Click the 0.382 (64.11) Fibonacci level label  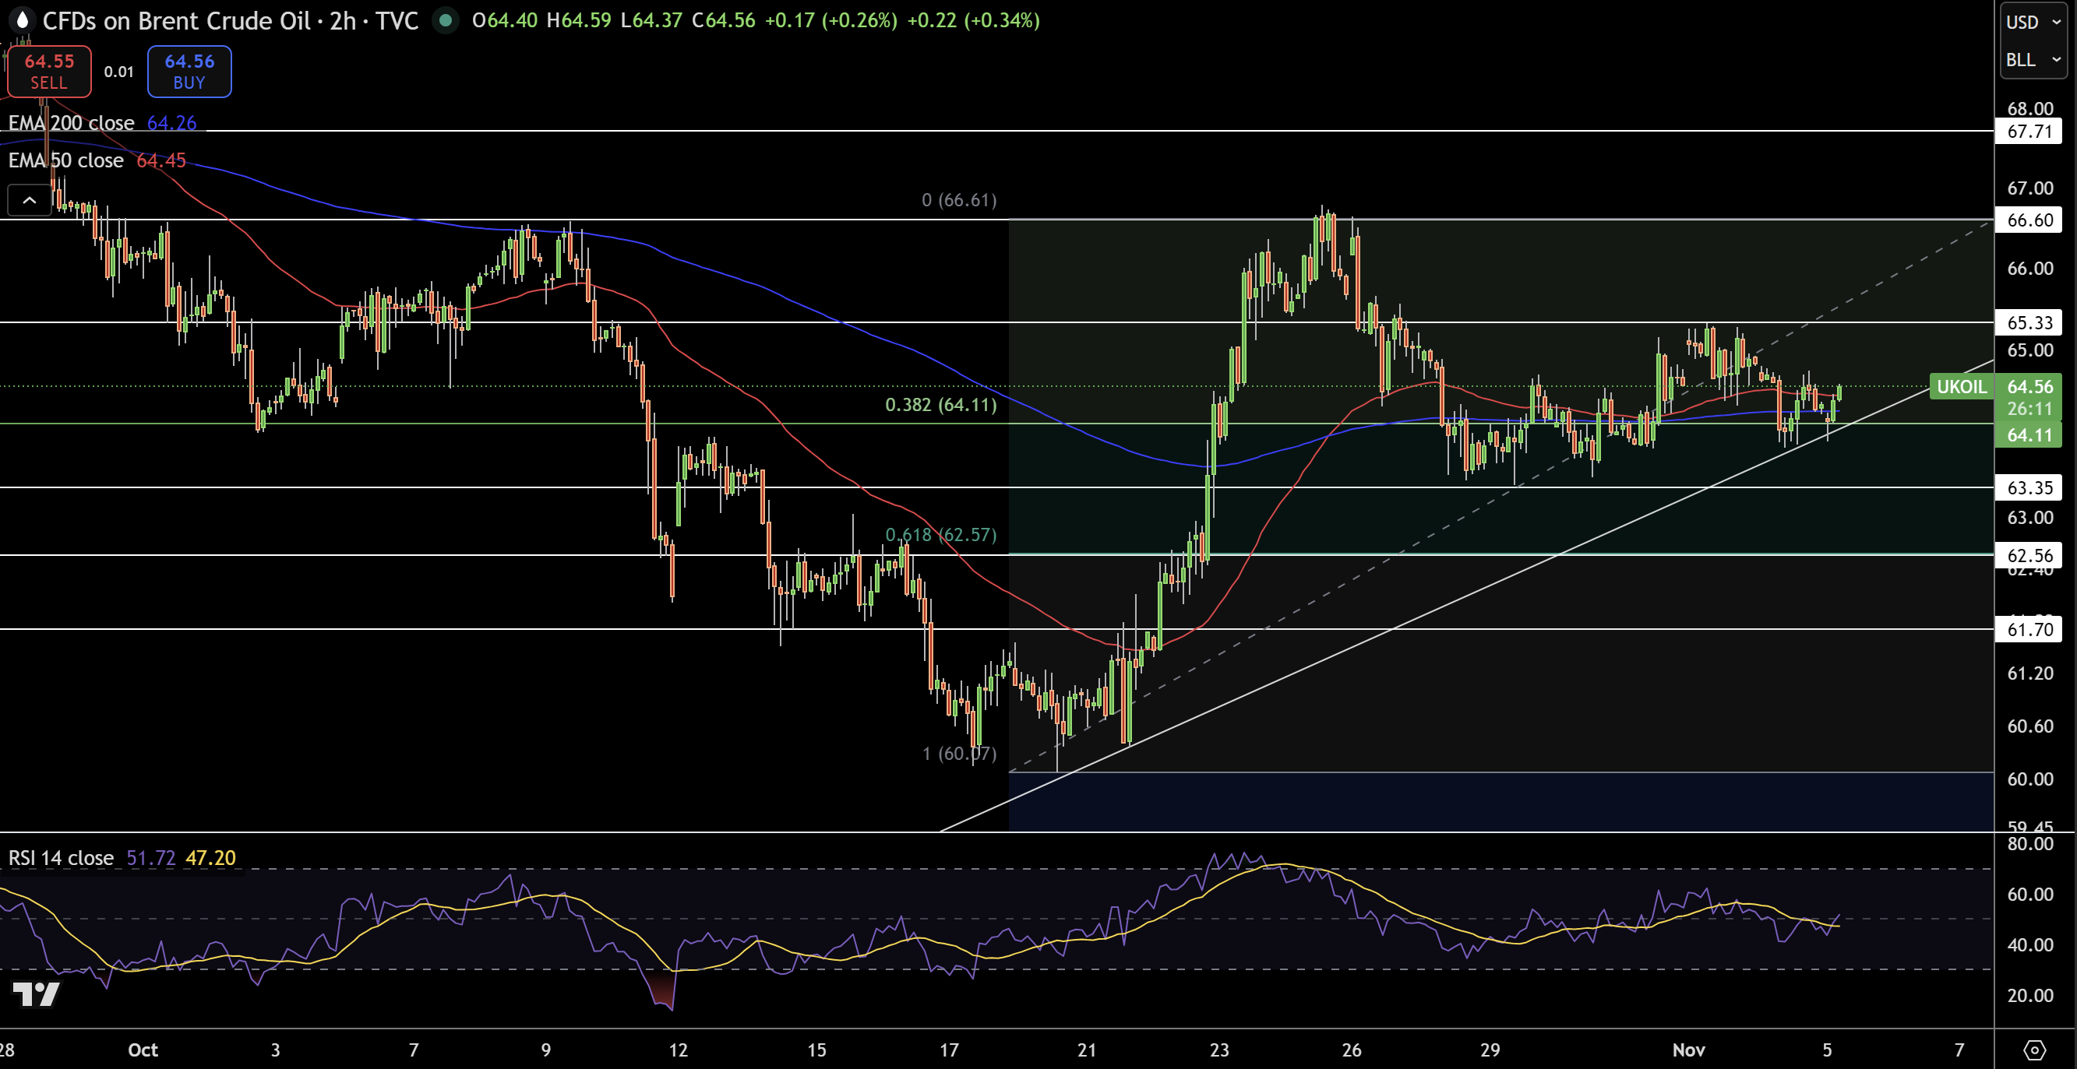coord(941,405)
